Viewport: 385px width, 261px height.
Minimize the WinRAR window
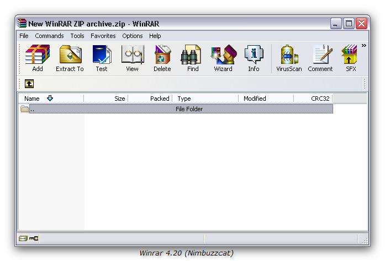pos(336,24)
